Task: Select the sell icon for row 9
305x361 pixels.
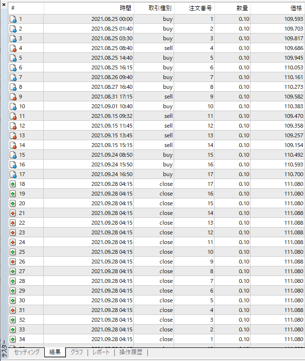Action: [x=13, y=97]
